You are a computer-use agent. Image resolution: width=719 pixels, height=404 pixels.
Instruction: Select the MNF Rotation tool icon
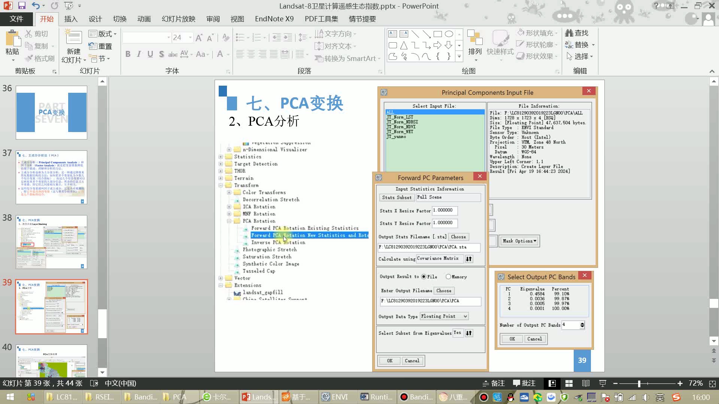click(x=237, y=214)
